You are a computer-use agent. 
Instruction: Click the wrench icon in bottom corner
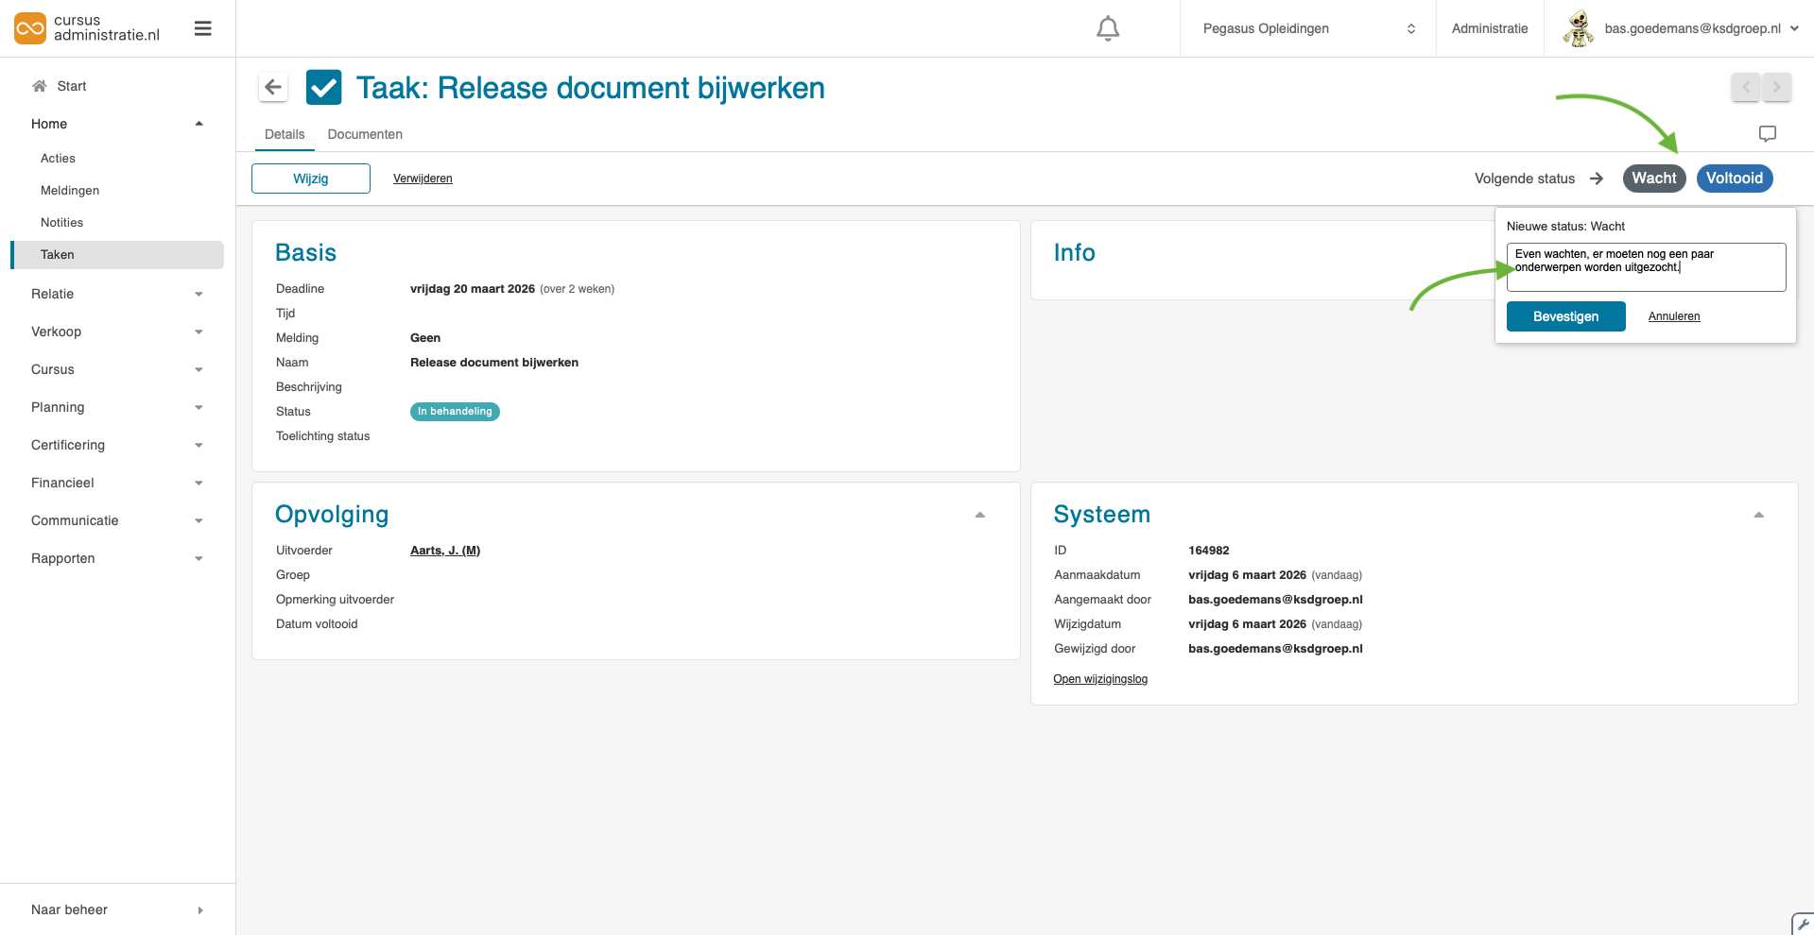pyautogui.click(x=1802, y=924)
